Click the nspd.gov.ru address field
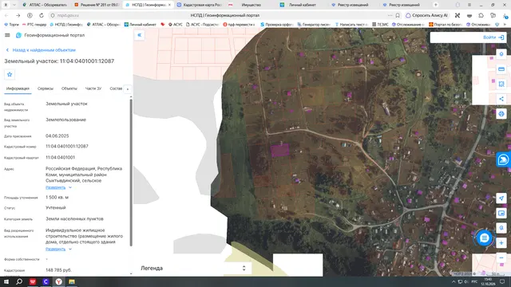 click(68, 15)
